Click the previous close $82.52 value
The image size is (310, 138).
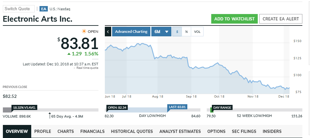(10, 96)
